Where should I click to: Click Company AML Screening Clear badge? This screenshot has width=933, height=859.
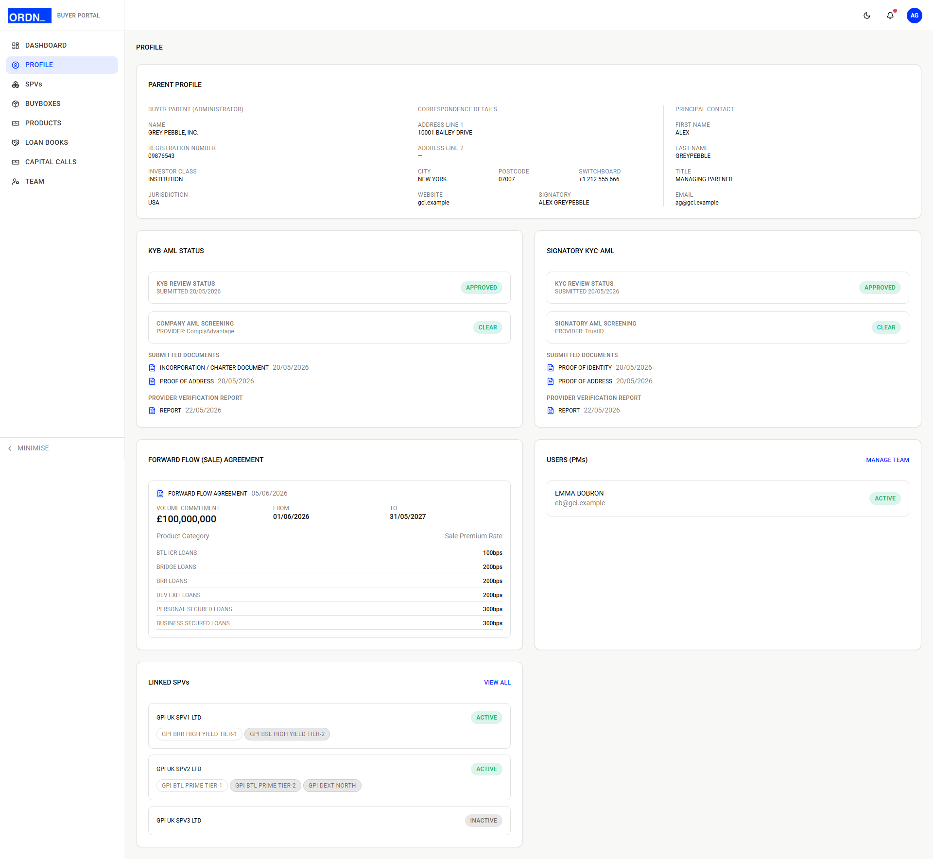[x=487, y=327]
